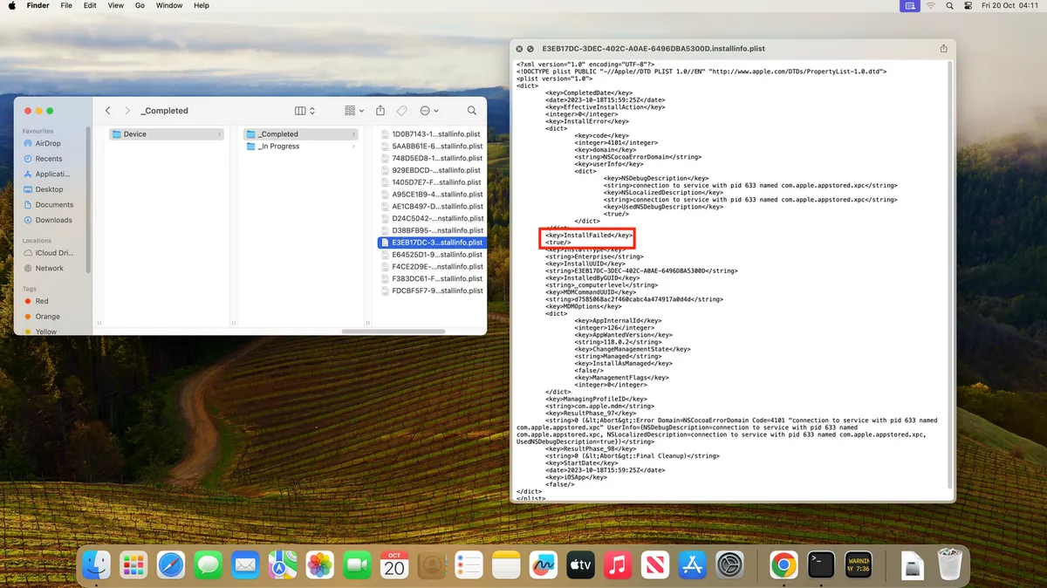Open the Finder group-by dropdown

pos(353,111)
